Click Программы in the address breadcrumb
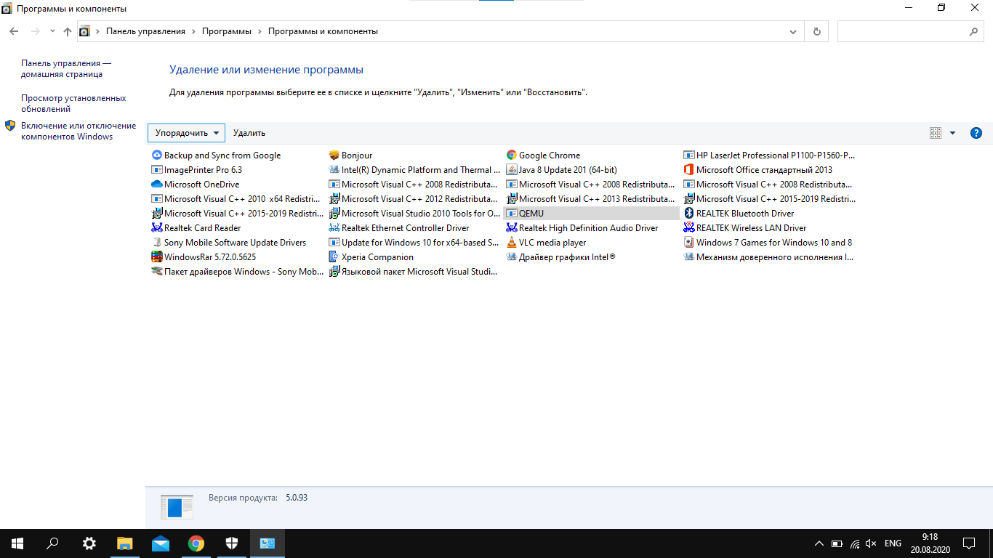Image resolution: width=993 pixels, height=558 pixels. click(x=227, y=31)
